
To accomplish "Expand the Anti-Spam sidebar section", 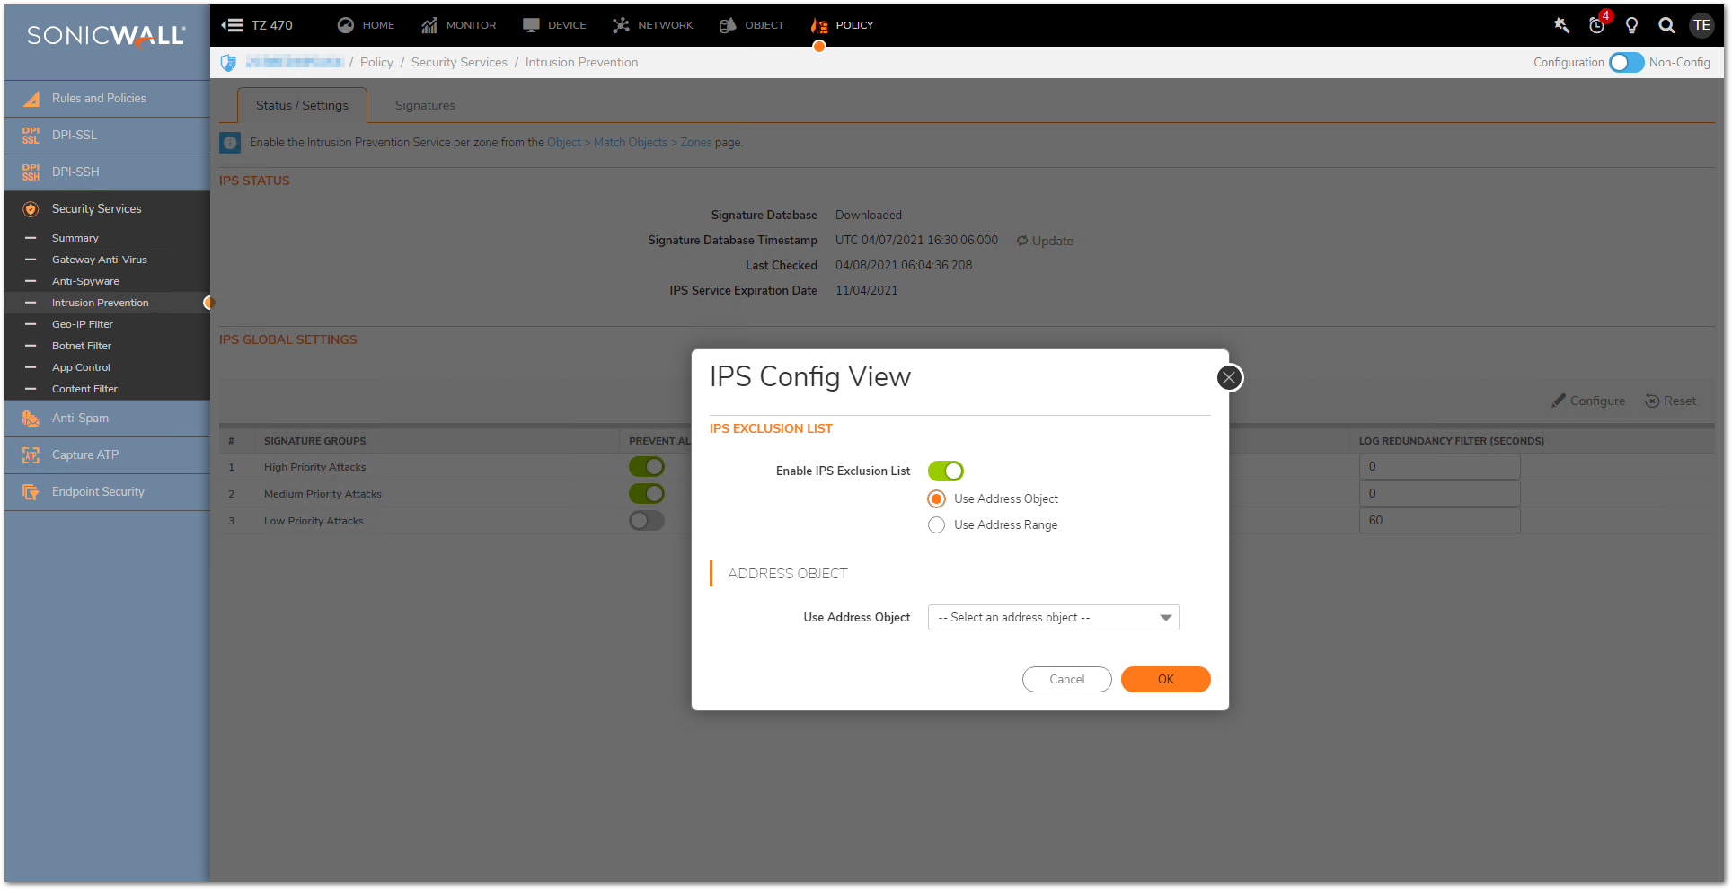I will click(x=80, y=419).
